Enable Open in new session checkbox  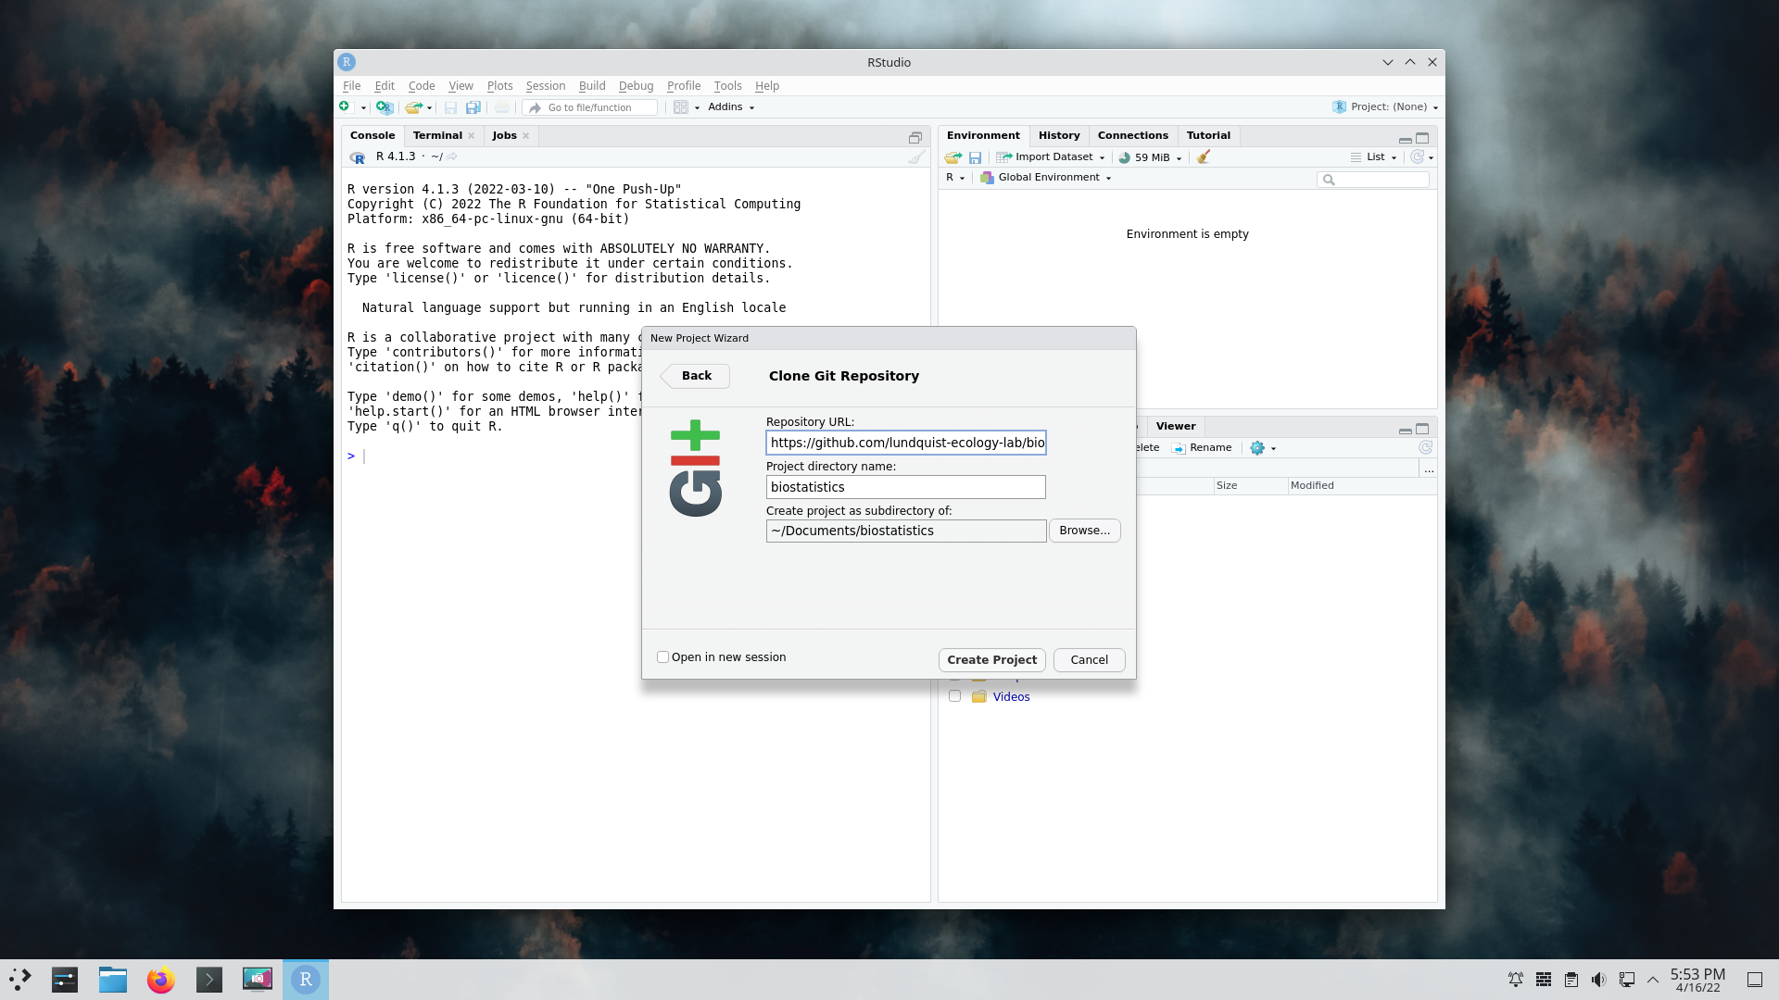coord(662,657)
